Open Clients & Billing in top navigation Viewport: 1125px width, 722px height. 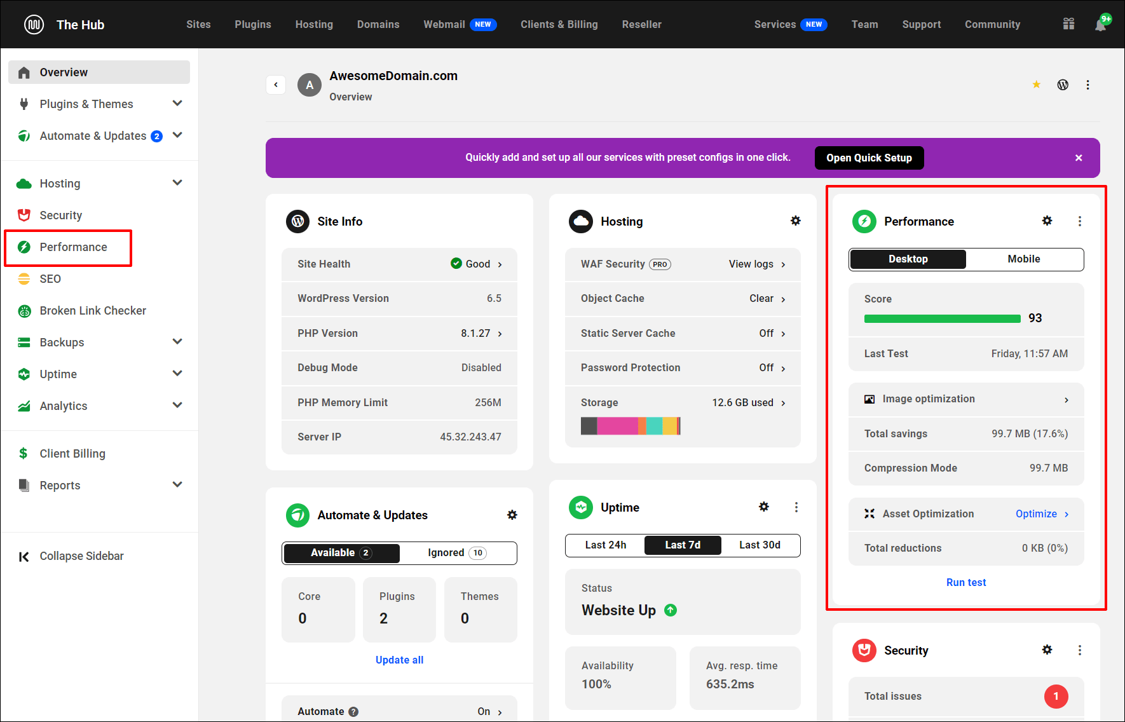[x=559, y=24]
